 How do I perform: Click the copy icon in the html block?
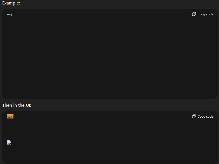coord(194,117)
